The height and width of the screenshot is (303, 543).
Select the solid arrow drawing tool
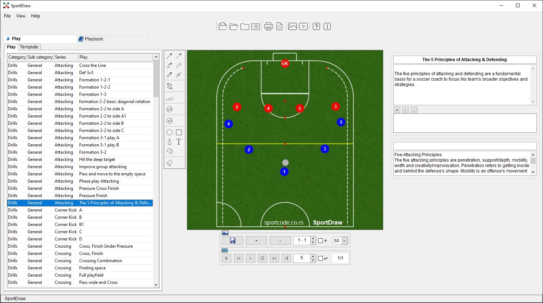pos(169,56)
